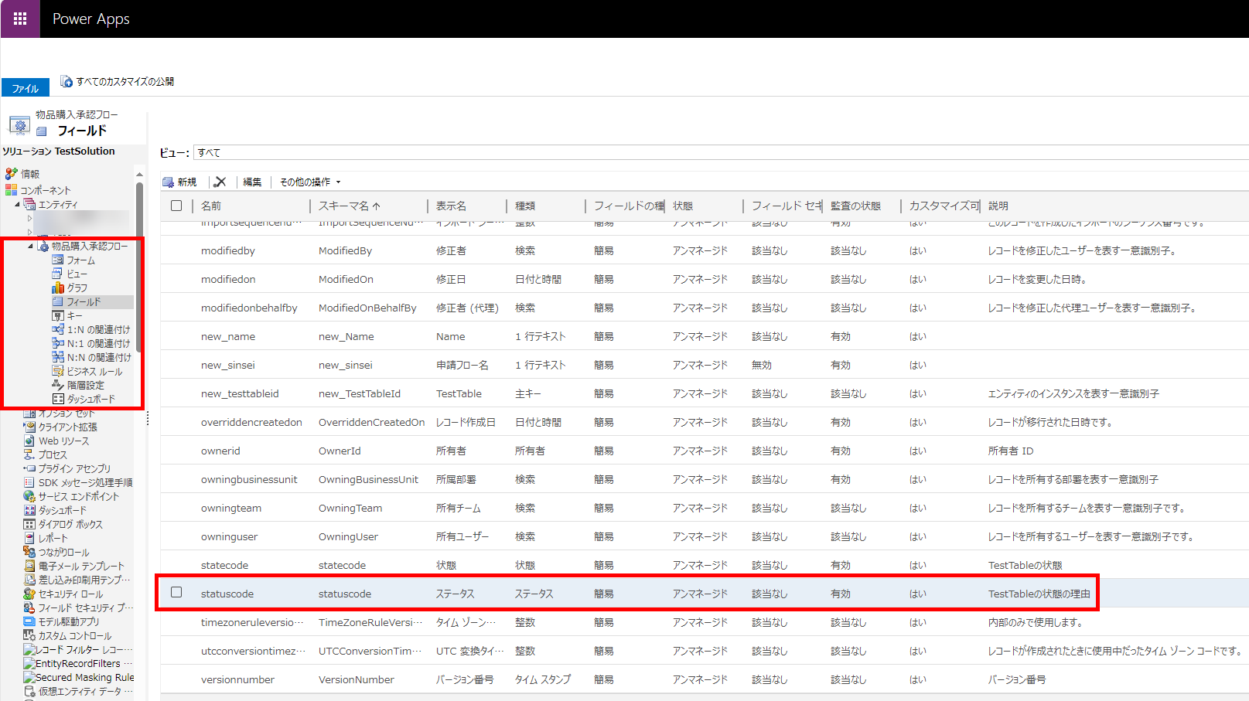Screen dimensions: 1249x701
Task: Select the コンポーネント (Components) icon
Action: (11, 190)
